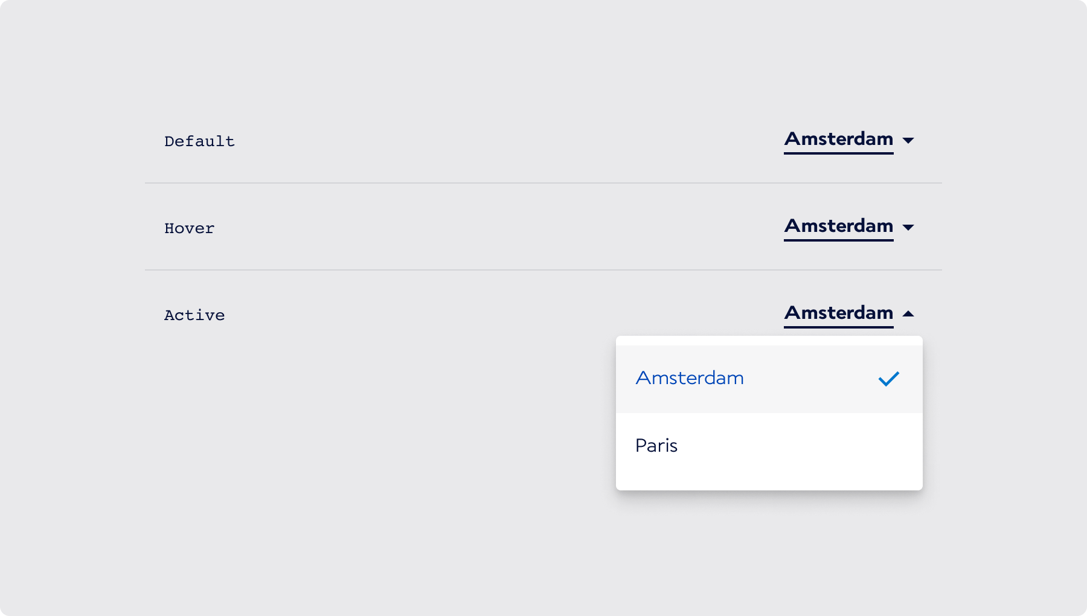Click the divider line beneath the Default row
Screen dimensions: 1087x616
pos(543,183)
